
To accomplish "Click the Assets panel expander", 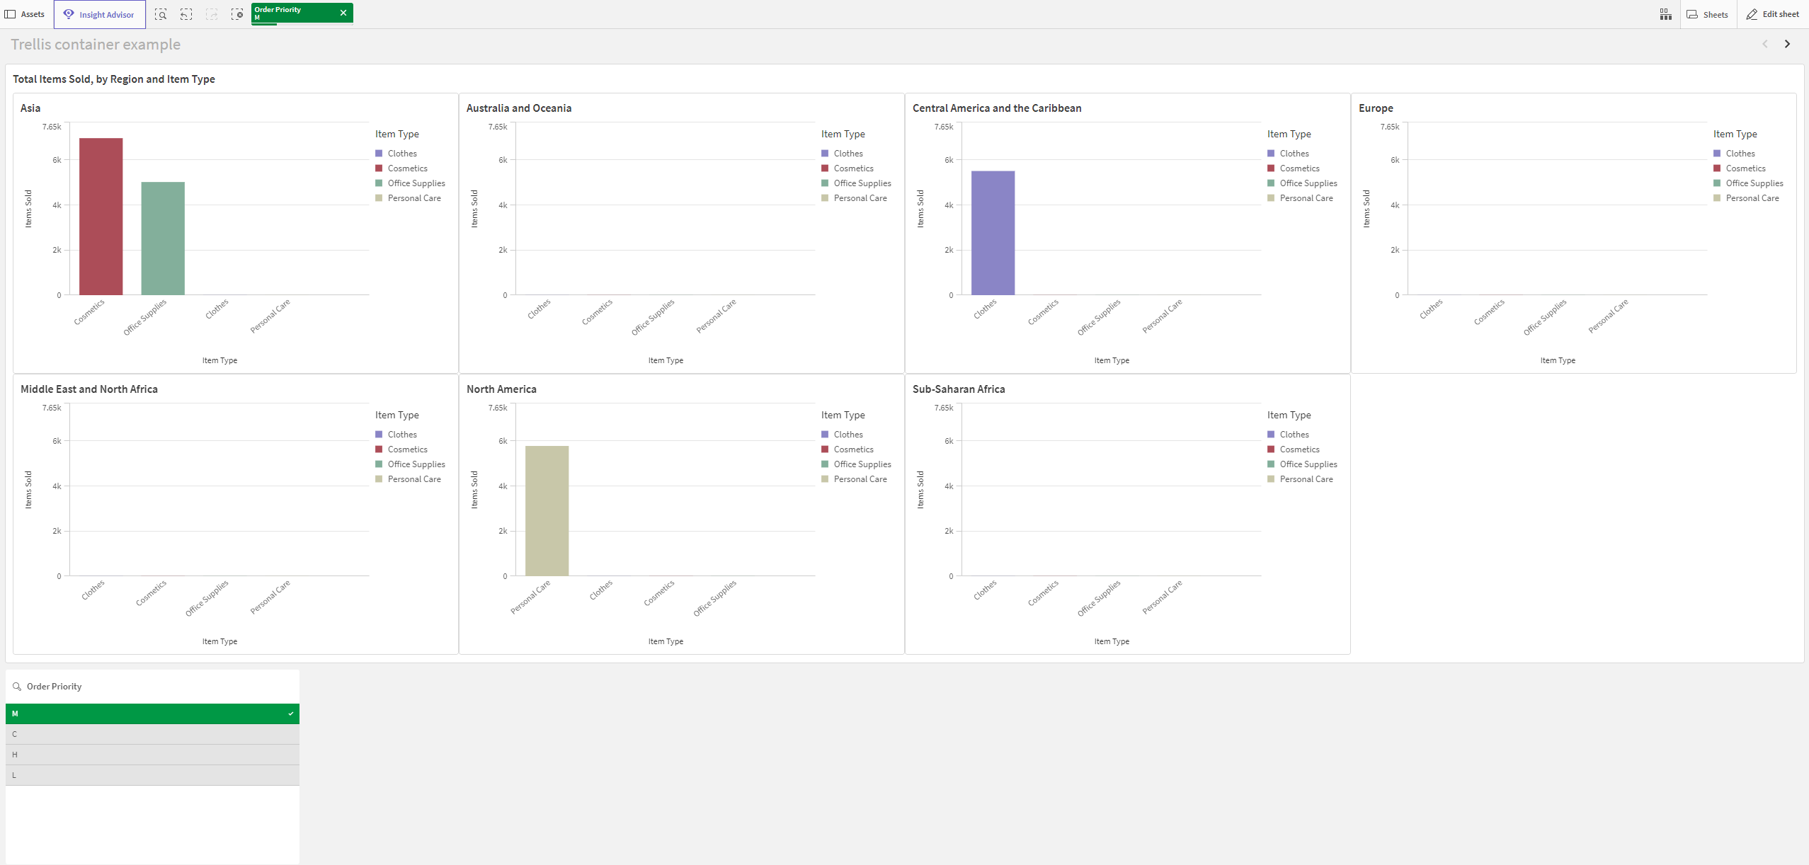I will pyautogui.click(x=11, y=13).
